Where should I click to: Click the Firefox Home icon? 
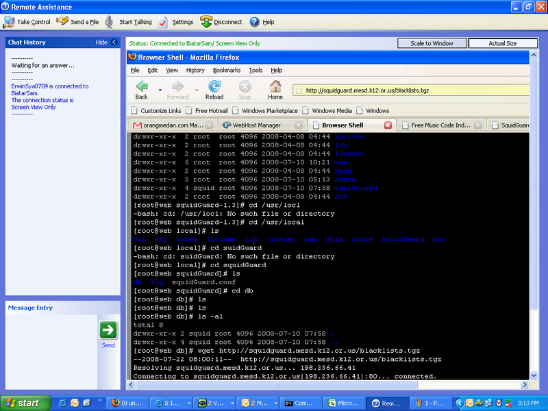click(275, 87)
